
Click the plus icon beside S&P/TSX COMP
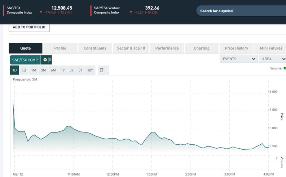pos(45,60)
